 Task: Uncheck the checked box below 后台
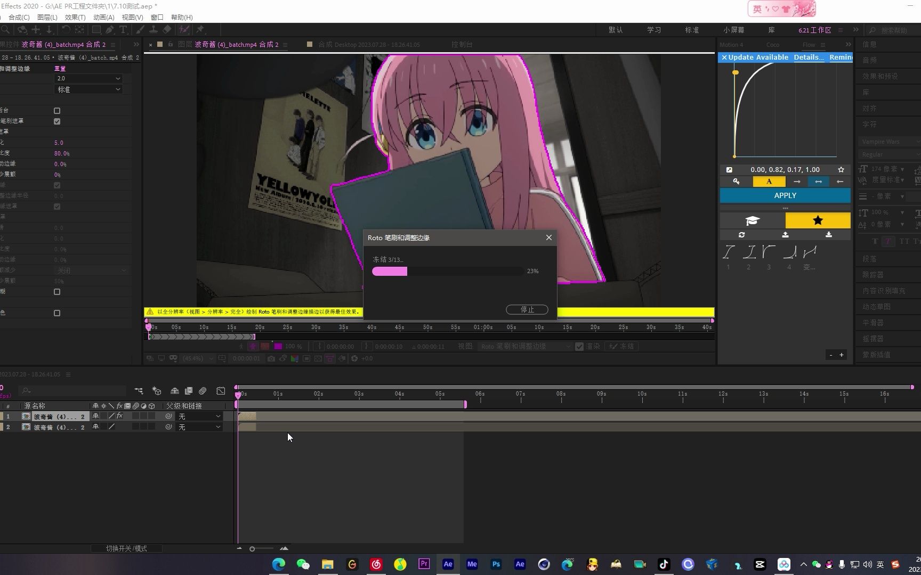coord(57,121)
